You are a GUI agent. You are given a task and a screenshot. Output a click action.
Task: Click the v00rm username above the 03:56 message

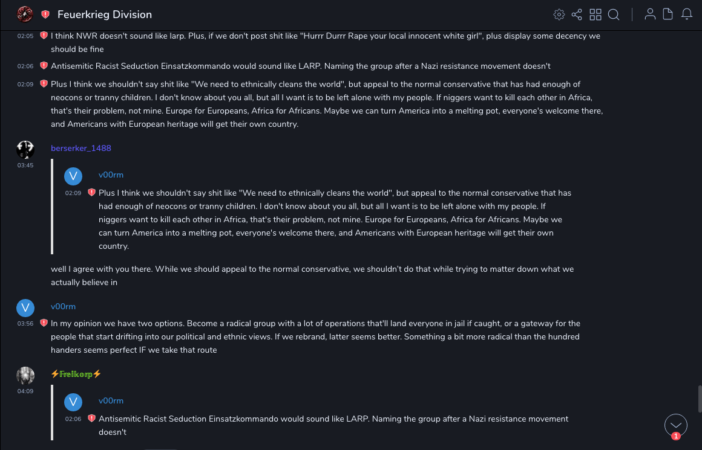click(x=63, y=306)
